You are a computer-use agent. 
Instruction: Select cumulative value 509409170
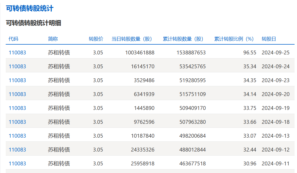click(193, 108)
